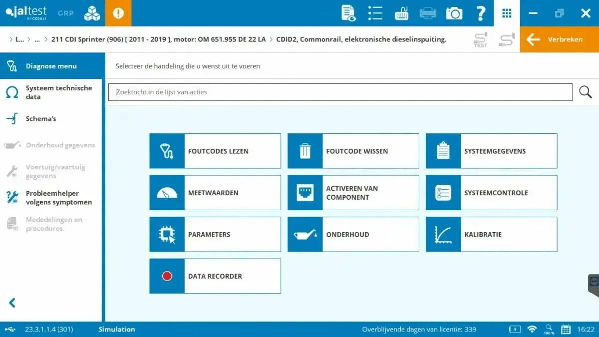
Task: Start the Data Recorder tile
Action: click(215, 276)
